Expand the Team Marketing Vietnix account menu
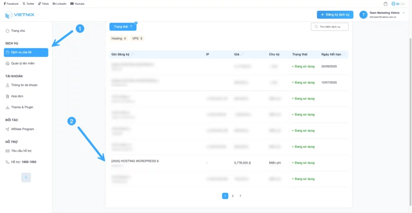Screen dimensions: 412x213 pos(404,13)
